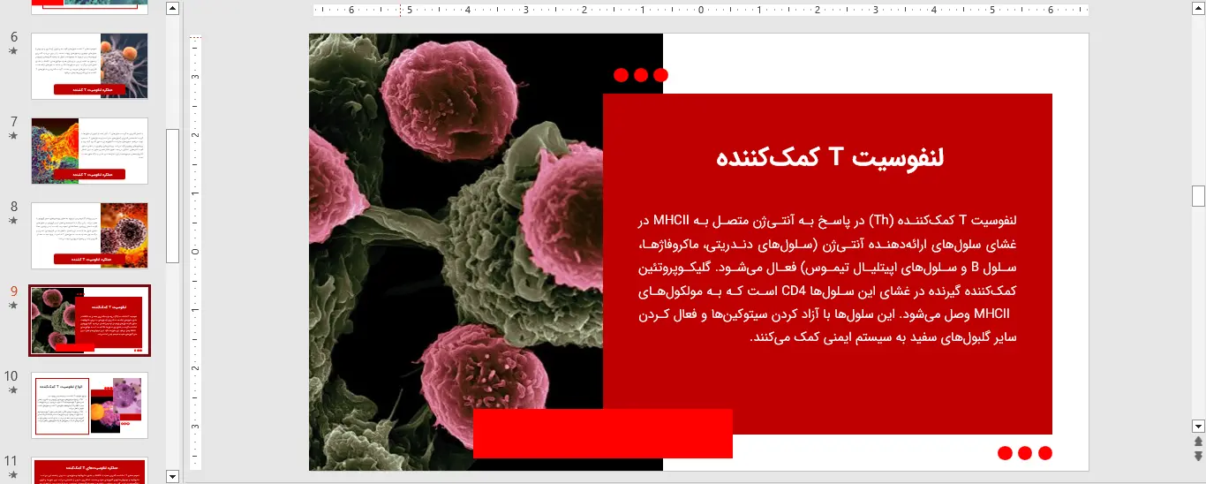Click the thumbnail panel scroll-up arrow
Viewport: 1206px width, 484px height.
click(x=172, y=9)
